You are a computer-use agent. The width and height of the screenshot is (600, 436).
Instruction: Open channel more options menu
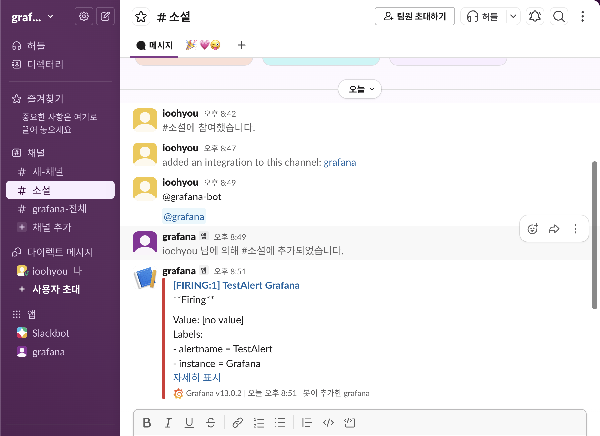pyautogui.click(x=582, y=16)
